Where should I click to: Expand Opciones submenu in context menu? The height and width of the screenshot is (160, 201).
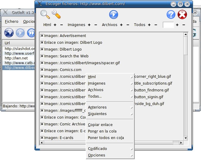[x=110, y=155]
